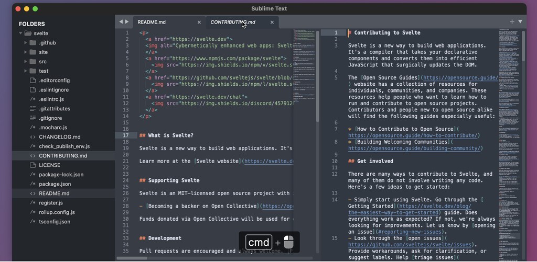Click the test folder icon
Screen dimensions: 537x262
[x=33, y=71]
